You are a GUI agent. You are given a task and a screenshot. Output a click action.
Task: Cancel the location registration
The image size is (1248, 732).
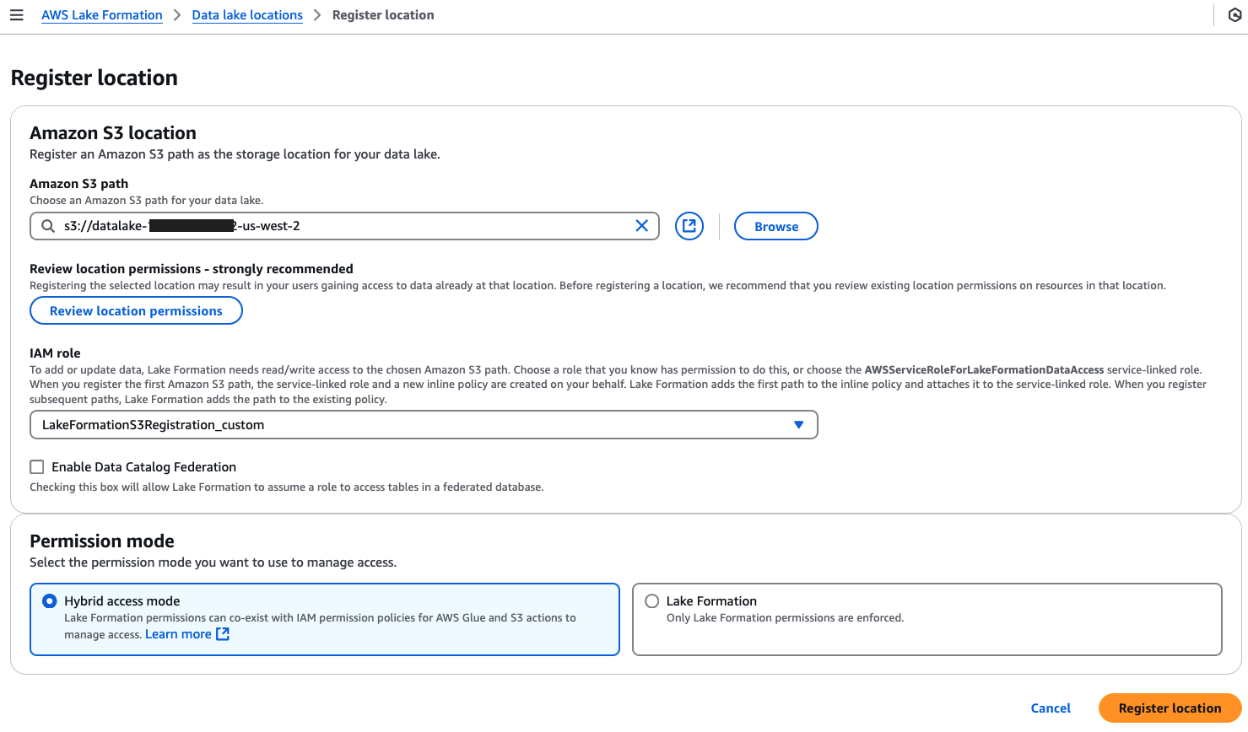coord(1051,708)
